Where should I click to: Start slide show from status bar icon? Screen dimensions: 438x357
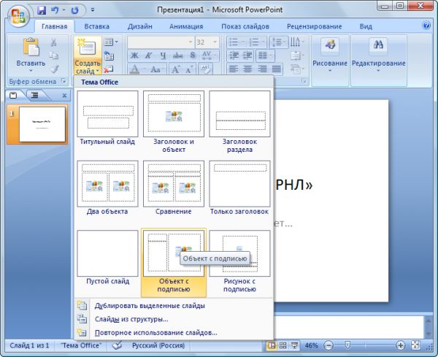[x=294, y=345]
